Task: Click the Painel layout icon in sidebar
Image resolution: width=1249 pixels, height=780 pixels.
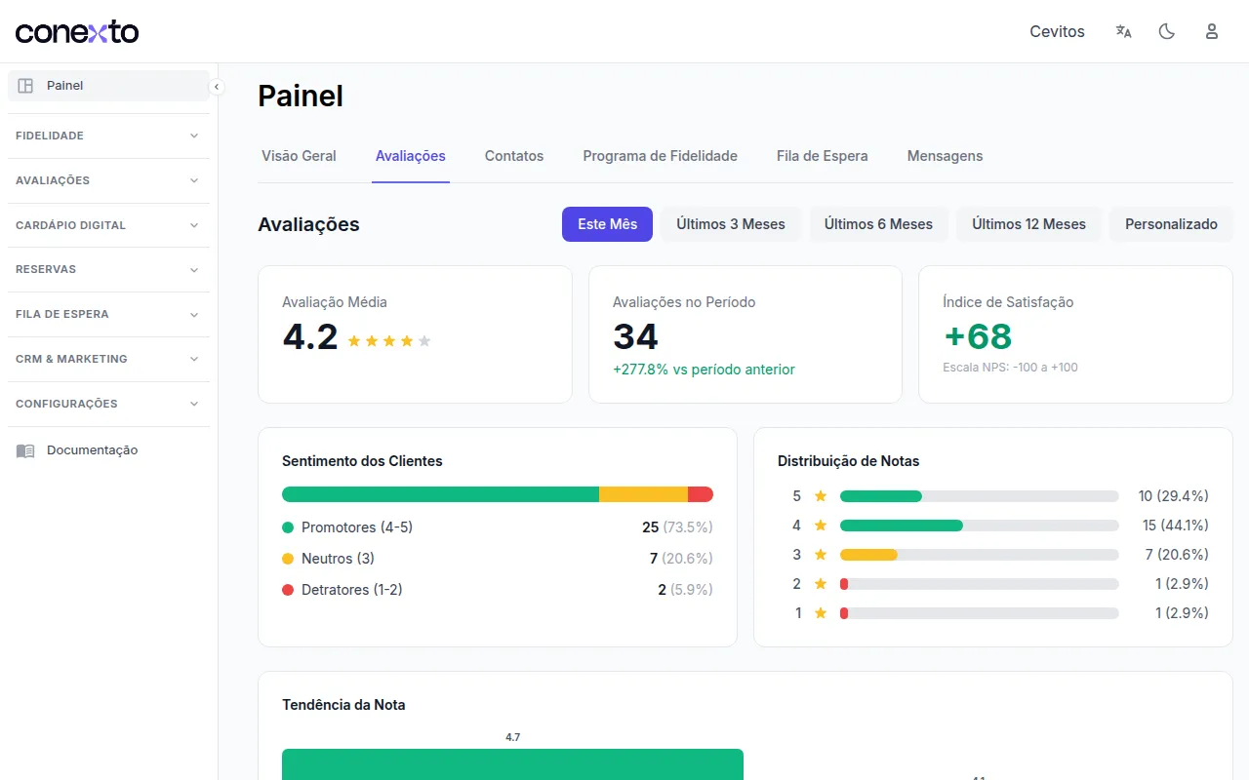Action: pos(25,86)
